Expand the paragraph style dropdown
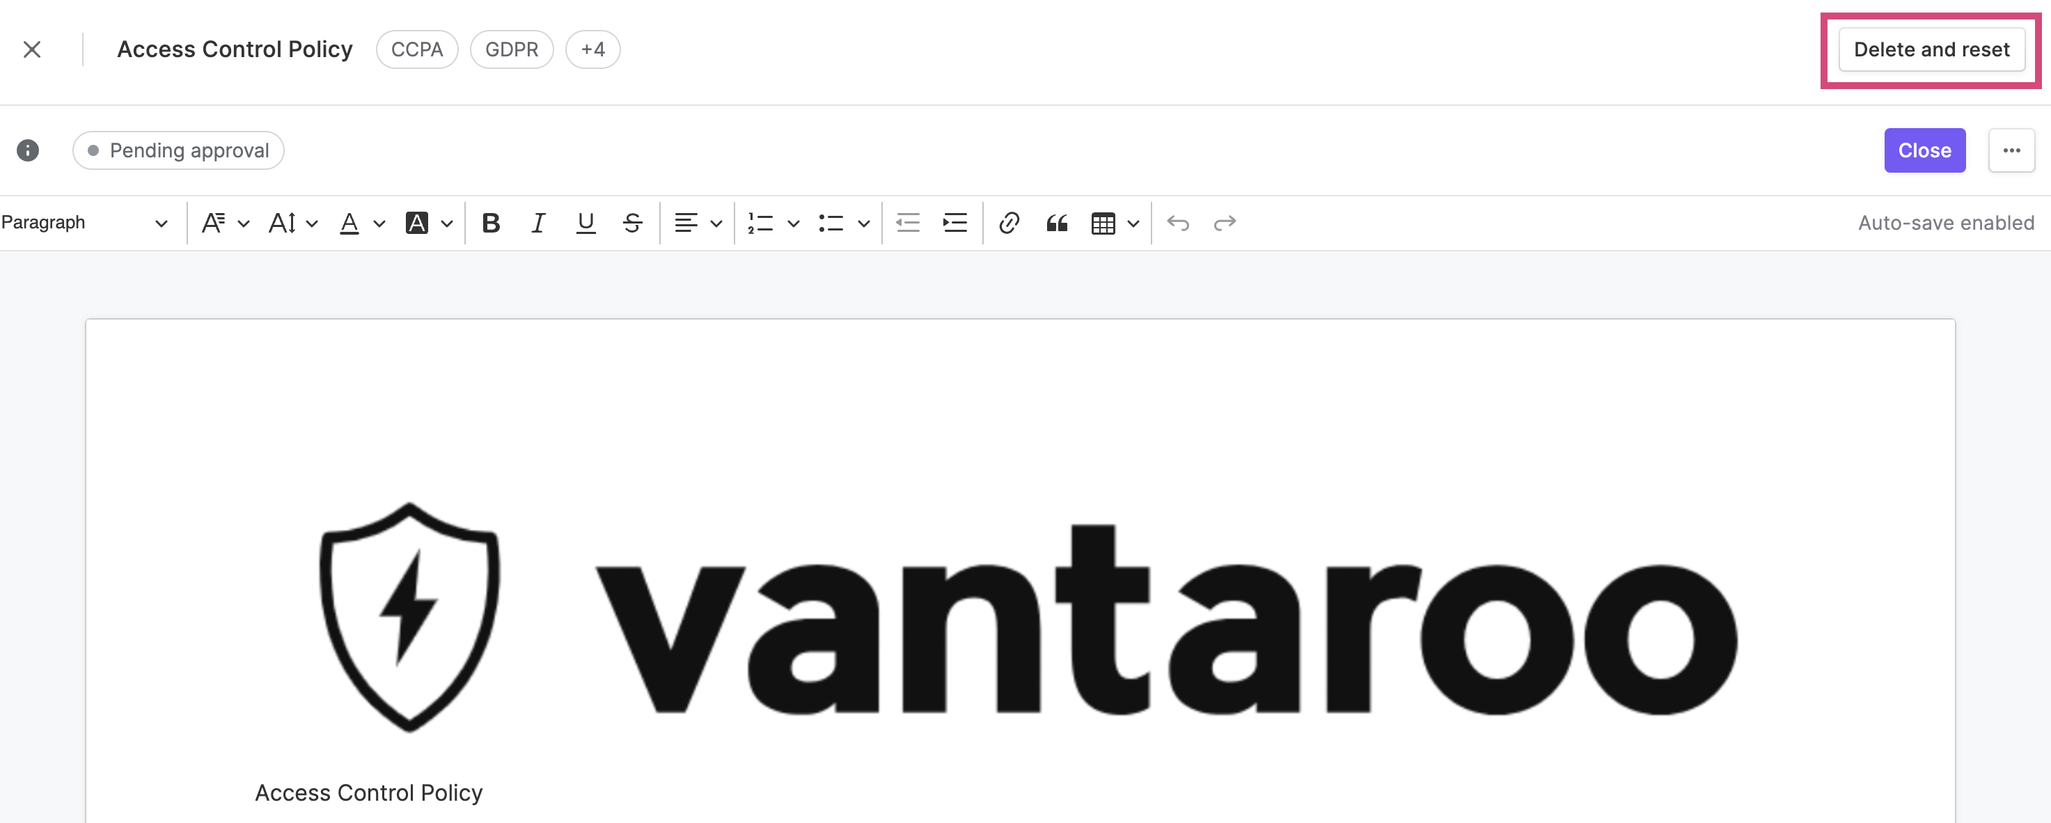 tap(84, 220)
